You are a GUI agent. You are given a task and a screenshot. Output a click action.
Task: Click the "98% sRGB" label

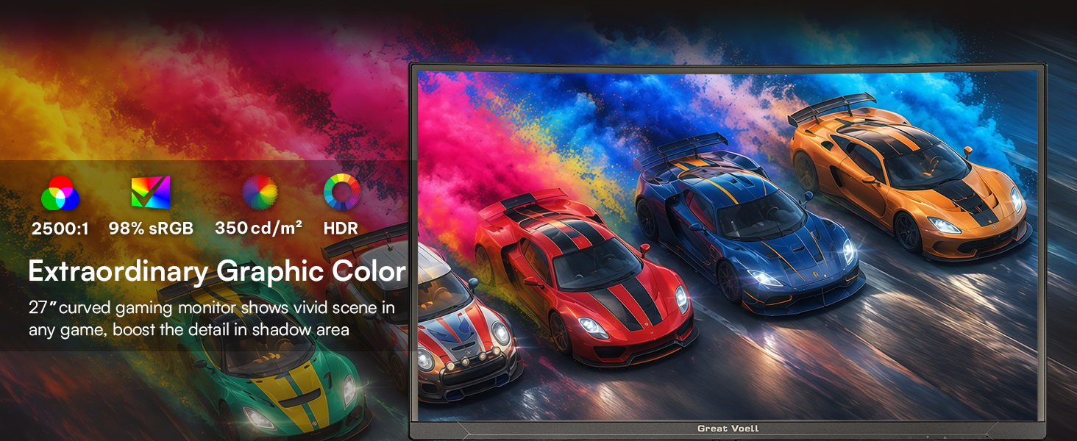pos(151,229)
